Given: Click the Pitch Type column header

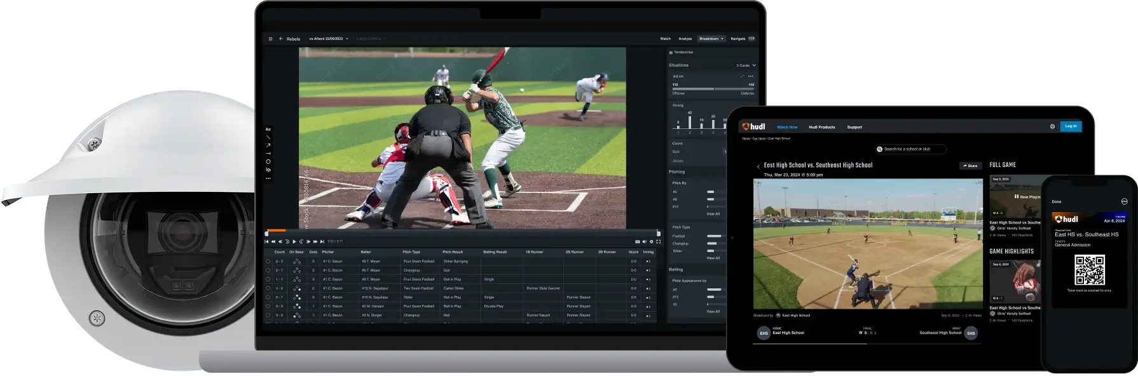Looking at the screenshot, I should (411, 252).
